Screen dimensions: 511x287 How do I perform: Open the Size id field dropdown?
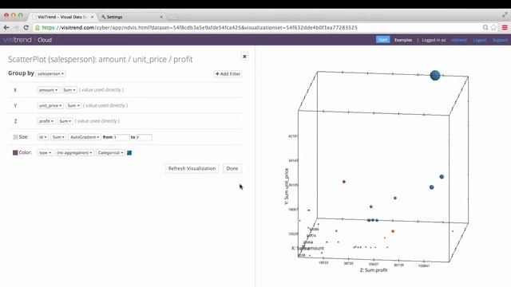coord(42,137)
